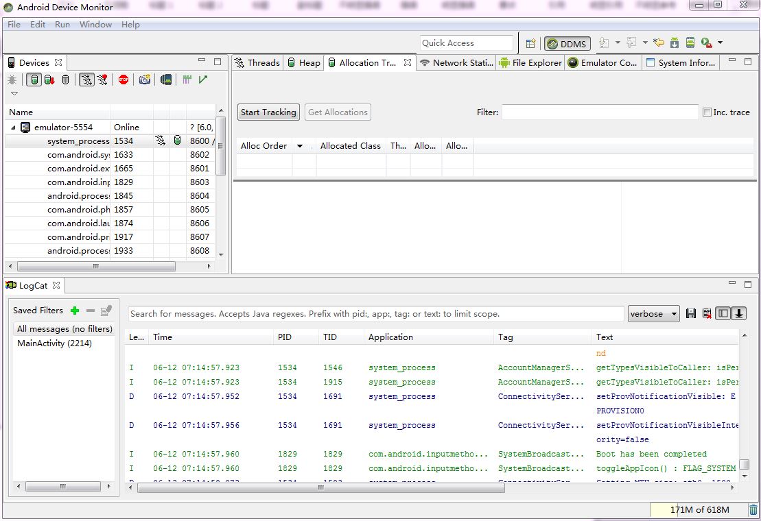Click garbage collector trash icon in status bar
Screen dimensions: 761x521
tap(753, 509)
